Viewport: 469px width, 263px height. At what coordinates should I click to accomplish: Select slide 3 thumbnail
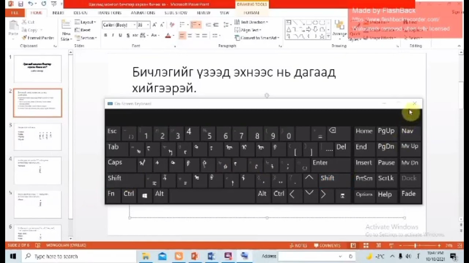pos(38,137)
